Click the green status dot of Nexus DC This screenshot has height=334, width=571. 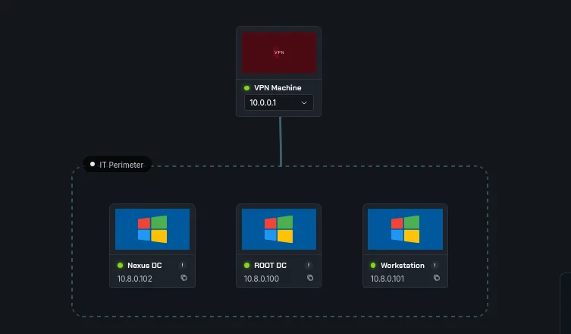(x=120, y=266)
